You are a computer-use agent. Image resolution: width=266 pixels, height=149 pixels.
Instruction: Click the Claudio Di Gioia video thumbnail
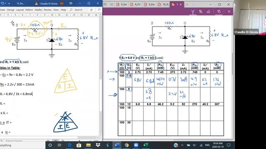click(250, 17)
